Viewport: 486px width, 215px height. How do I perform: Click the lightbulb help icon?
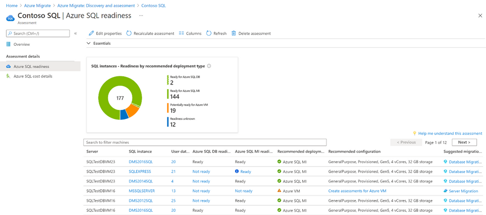coord(414,133)
